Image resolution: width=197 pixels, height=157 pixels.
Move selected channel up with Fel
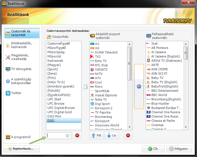point(96,136)
